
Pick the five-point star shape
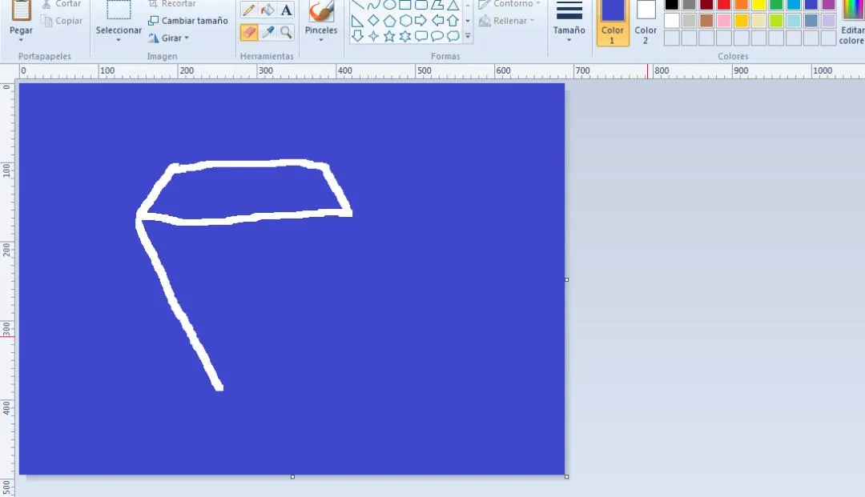389,36
